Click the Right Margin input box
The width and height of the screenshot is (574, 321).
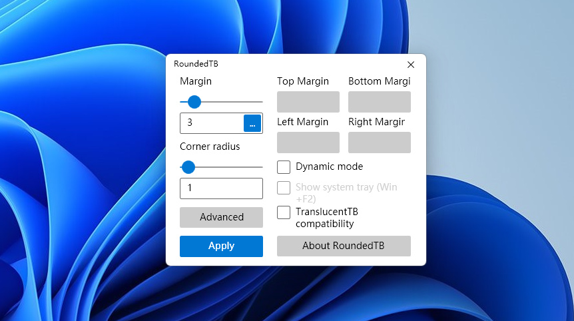coord(380,143)
